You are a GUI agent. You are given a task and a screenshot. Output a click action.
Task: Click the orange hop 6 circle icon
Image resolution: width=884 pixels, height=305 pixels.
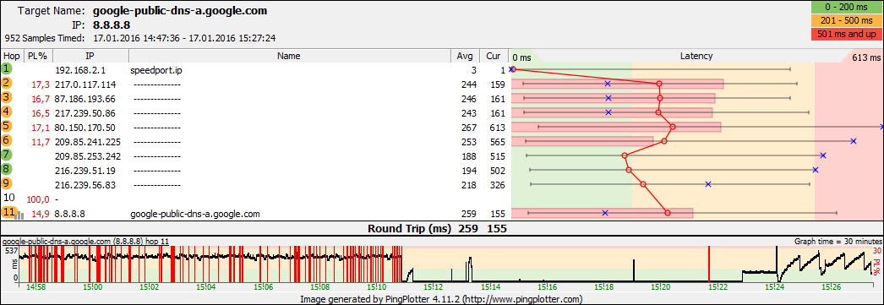click(x=7, y=141)
